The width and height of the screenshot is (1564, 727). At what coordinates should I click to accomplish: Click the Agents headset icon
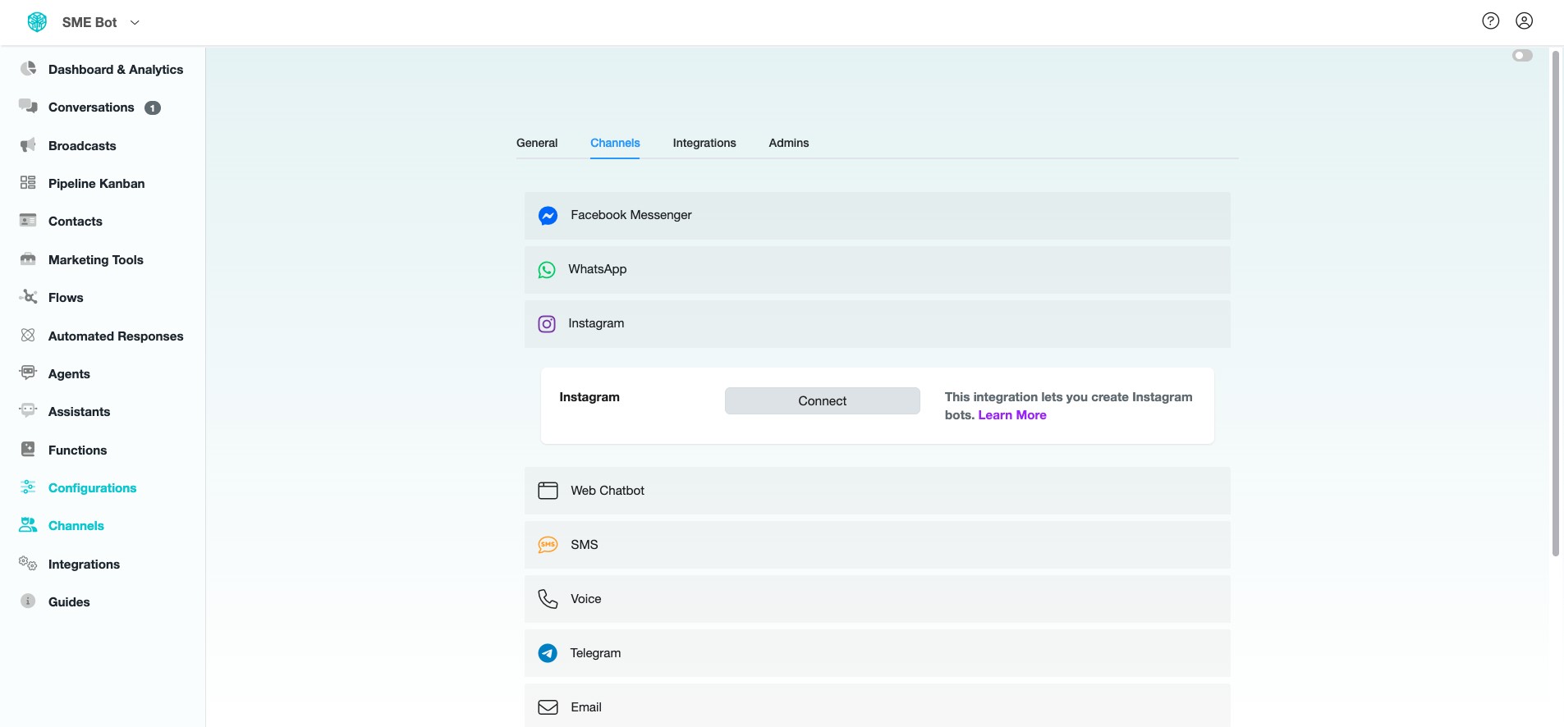point(29,373)
